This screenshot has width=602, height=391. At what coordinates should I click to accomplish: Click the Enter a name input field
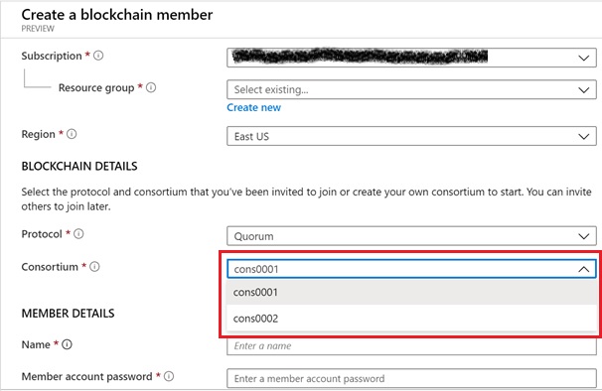coord(411,346)
